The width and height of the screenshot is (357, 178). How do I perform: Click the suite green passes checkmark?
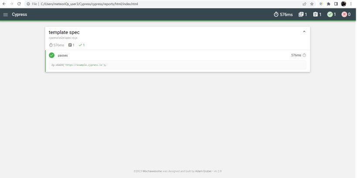point(80,45)
